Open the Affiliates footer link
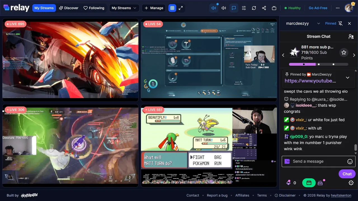Screen dimensions: 358x201 tap(242, 195)
